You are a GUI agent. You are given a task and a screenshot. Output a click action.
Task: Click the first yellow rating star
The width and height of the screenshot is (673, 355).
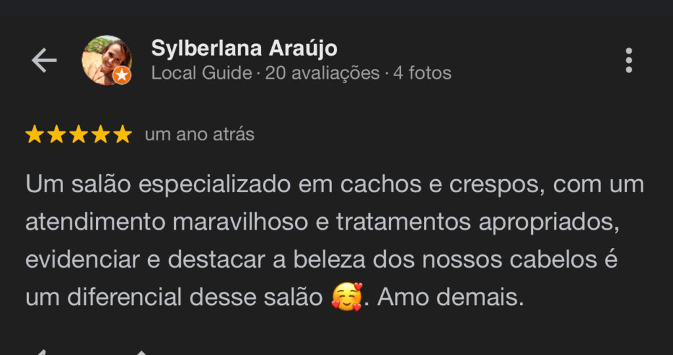point(34,135)
